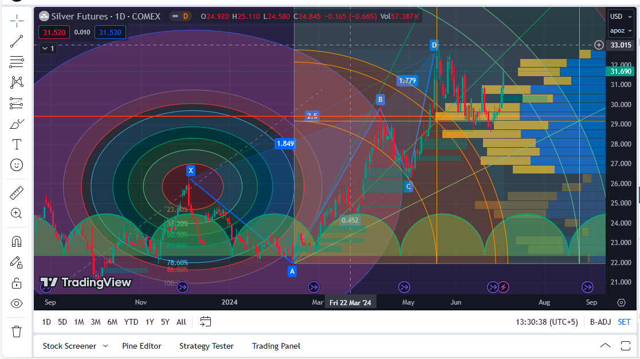Click the 23.60% Fibonacci level label

(177, 210)
